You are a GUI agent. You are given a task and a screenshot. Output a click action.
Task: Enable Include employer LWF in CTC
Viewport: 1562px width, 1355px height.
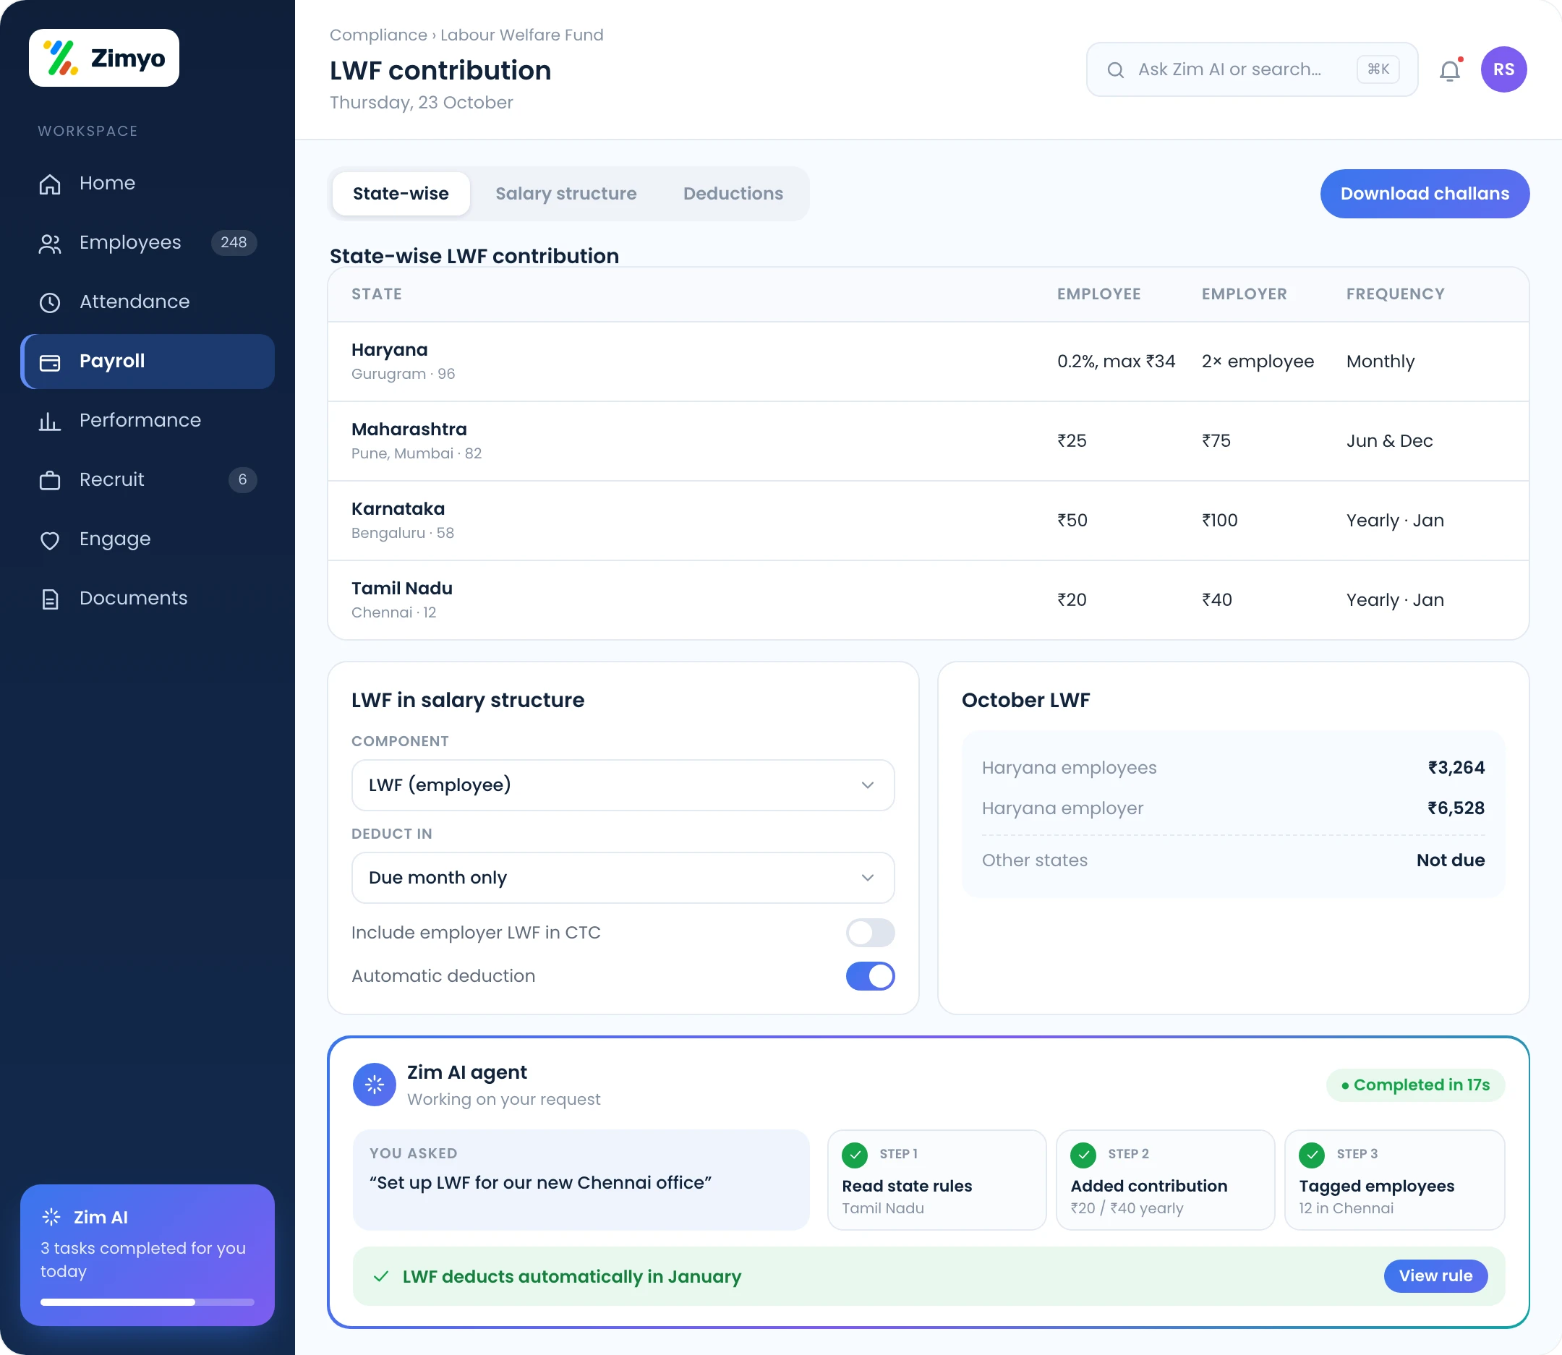tap(869, 932)
